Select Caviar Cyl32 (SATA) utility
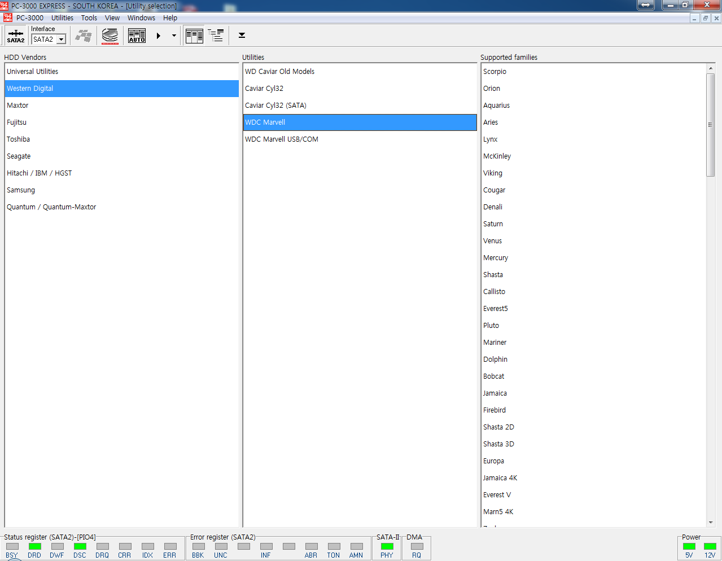Screen dimensions: 722x561 pyautogui.click(x=360, y=106)
